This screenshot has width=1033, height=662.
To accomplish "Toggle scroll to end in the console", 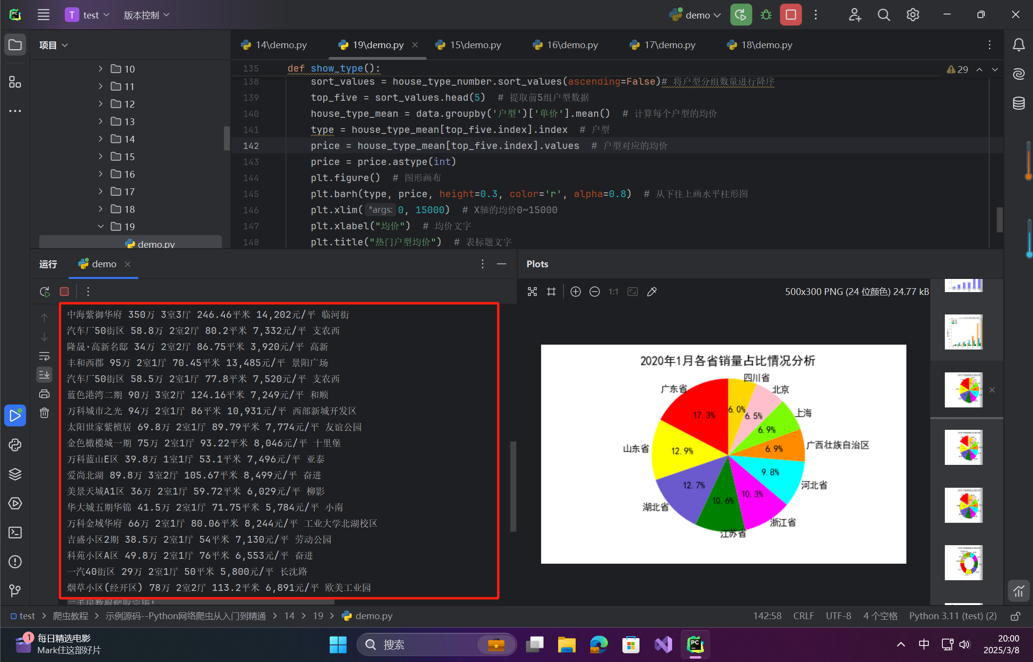I will (x=44, y=375).
